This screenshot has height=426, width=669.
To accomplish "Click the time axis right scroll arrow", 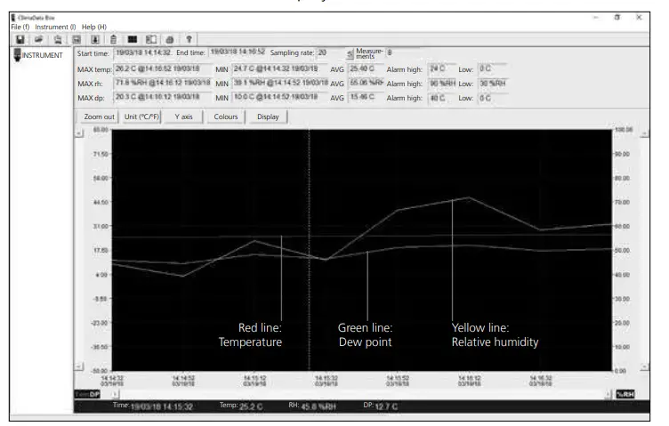I will (608, 394).
